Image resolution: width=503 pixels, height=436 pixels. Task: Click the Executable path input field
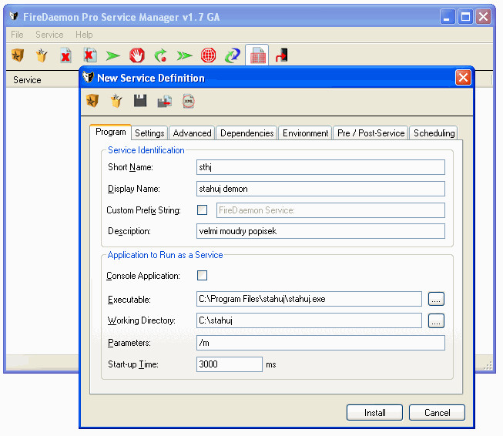pyautogui.click(x=309, y=299)
